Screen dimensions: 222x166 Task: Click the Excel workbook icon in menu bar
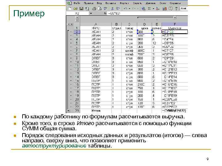coord(69,3)
